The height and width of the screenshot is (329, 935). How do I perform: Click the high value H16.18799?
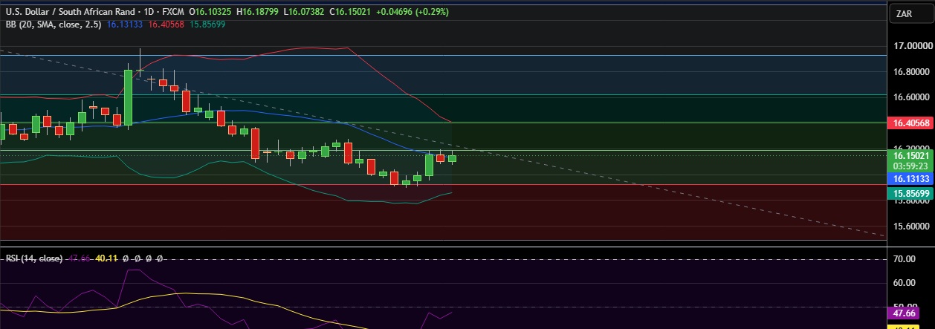pyautogui.click(x=259, y=13)
